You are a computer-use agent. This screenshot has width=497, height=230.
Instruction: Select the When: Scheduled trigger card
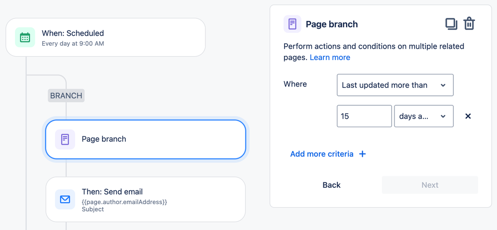click(105, 37)
